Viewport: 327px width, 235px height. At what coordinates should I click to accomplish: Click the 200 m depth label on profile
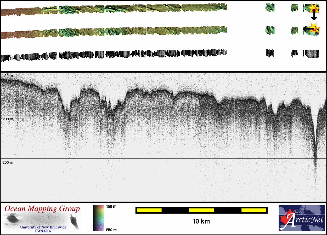tap(8, 119)
